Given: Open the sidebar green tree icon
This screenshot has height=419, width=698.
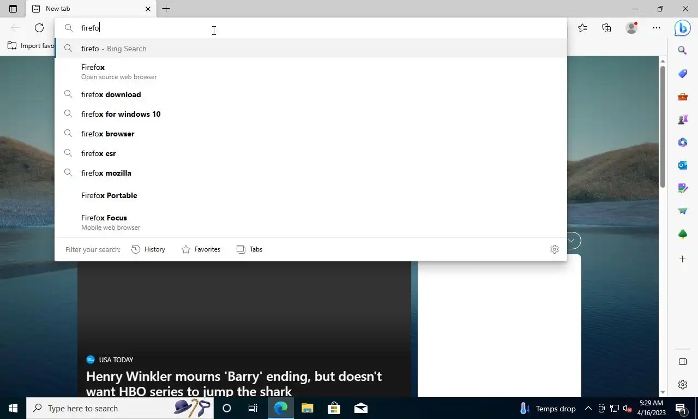Looking at the screenshot, I should point(682,234).
